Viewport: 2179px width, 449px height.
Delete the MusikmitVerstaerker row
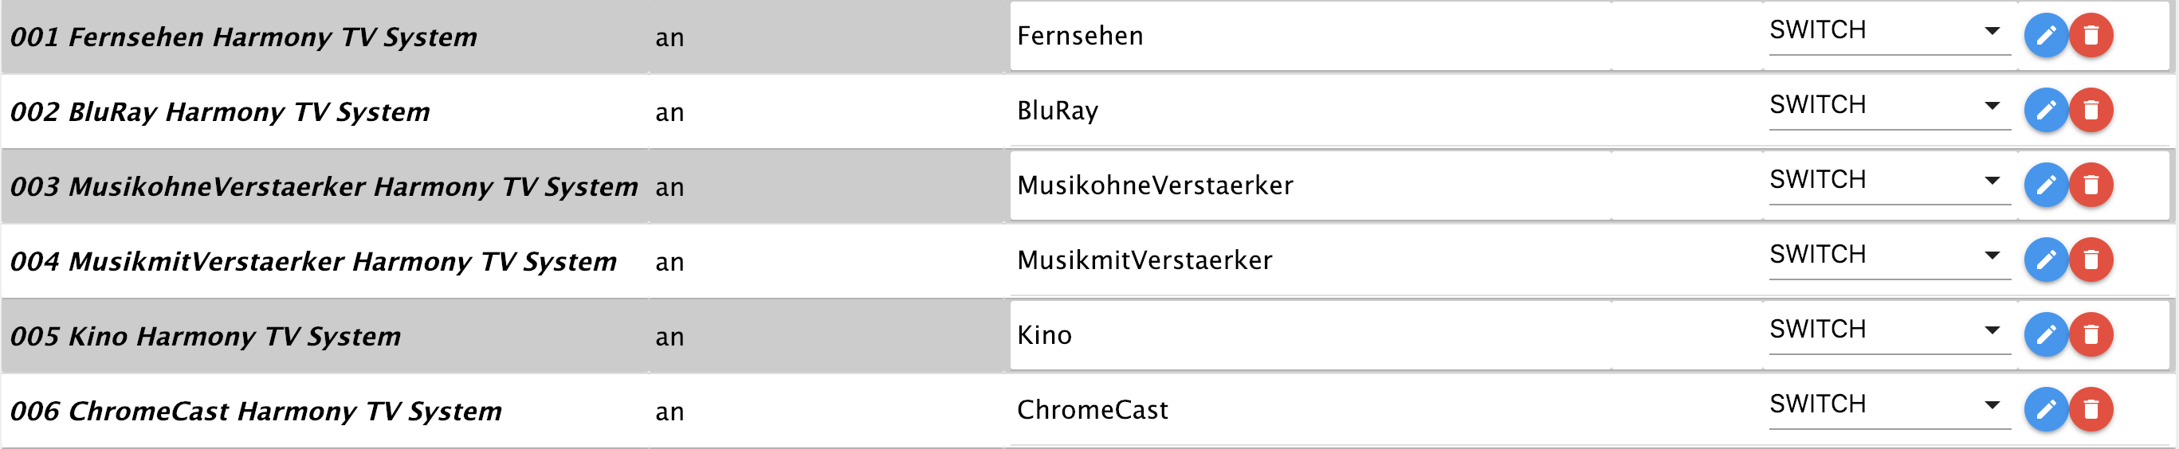[2091, 260]
